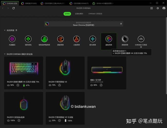Select the 设备和模块 devices sub-tab
Image resolution: width=167 pixels, height=128 pixels.
(x=79, y=14)
